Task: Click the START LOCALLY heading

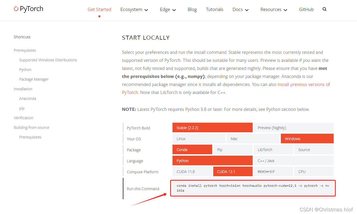Action: click(146, 38)
